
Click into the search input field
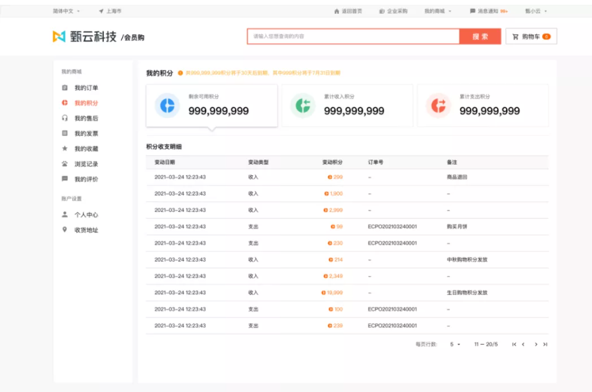click(353, 37)
